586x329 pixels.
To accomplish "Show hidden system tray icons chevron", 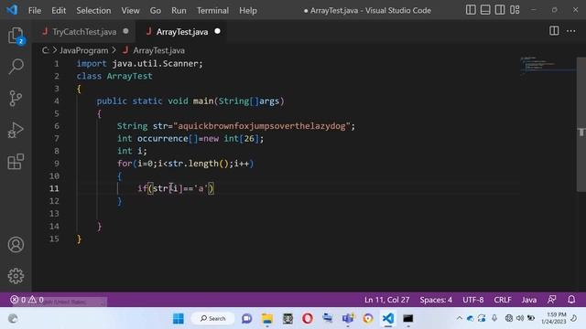I will click(459, 318).
